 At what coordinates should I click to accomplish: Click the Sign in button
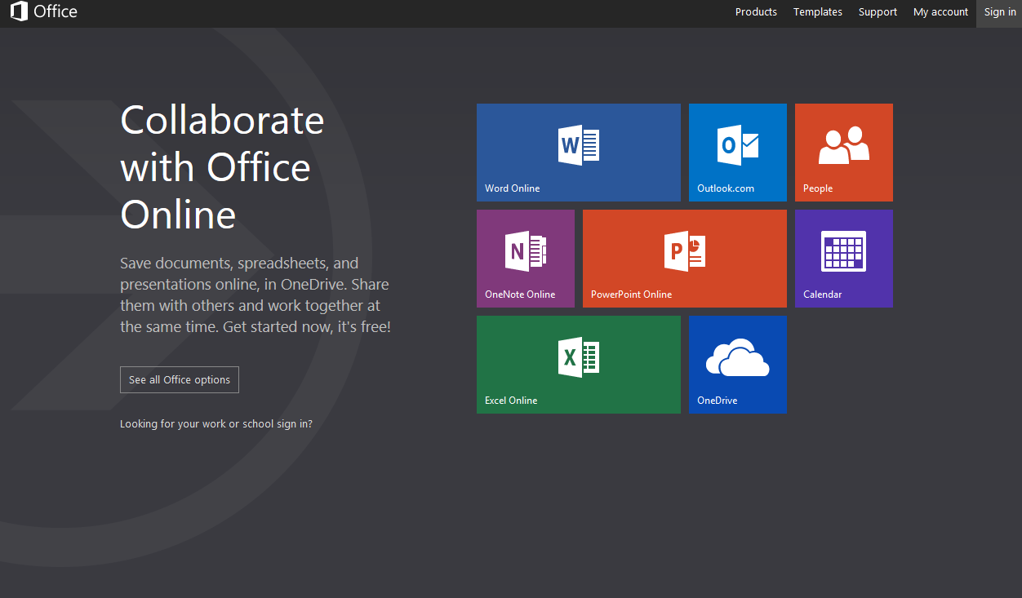pos(1000,12)
